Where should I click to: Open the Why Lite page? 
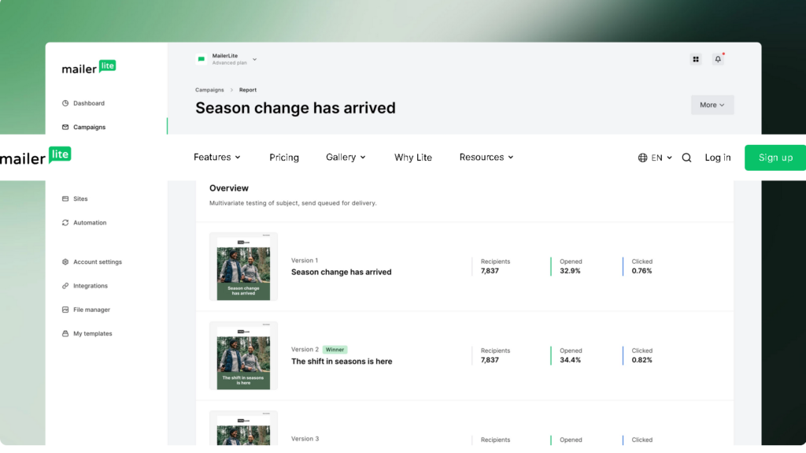tap(413, 158)
